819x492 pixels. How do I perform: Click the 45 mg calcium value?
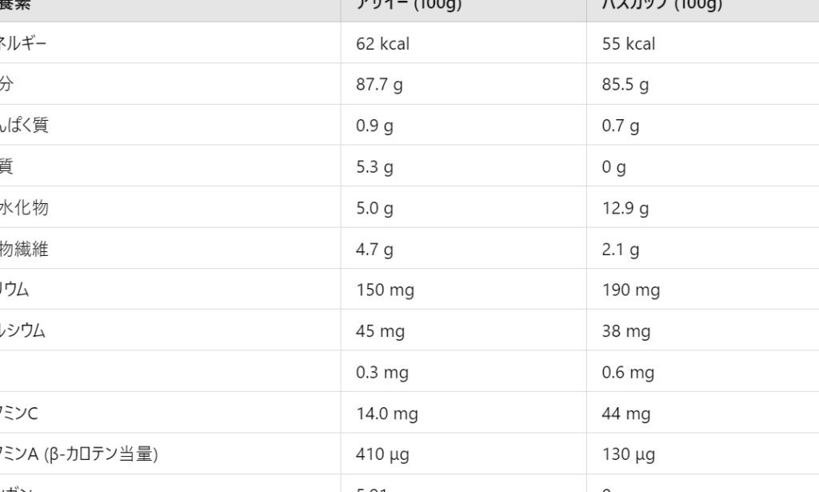[380, 331]
